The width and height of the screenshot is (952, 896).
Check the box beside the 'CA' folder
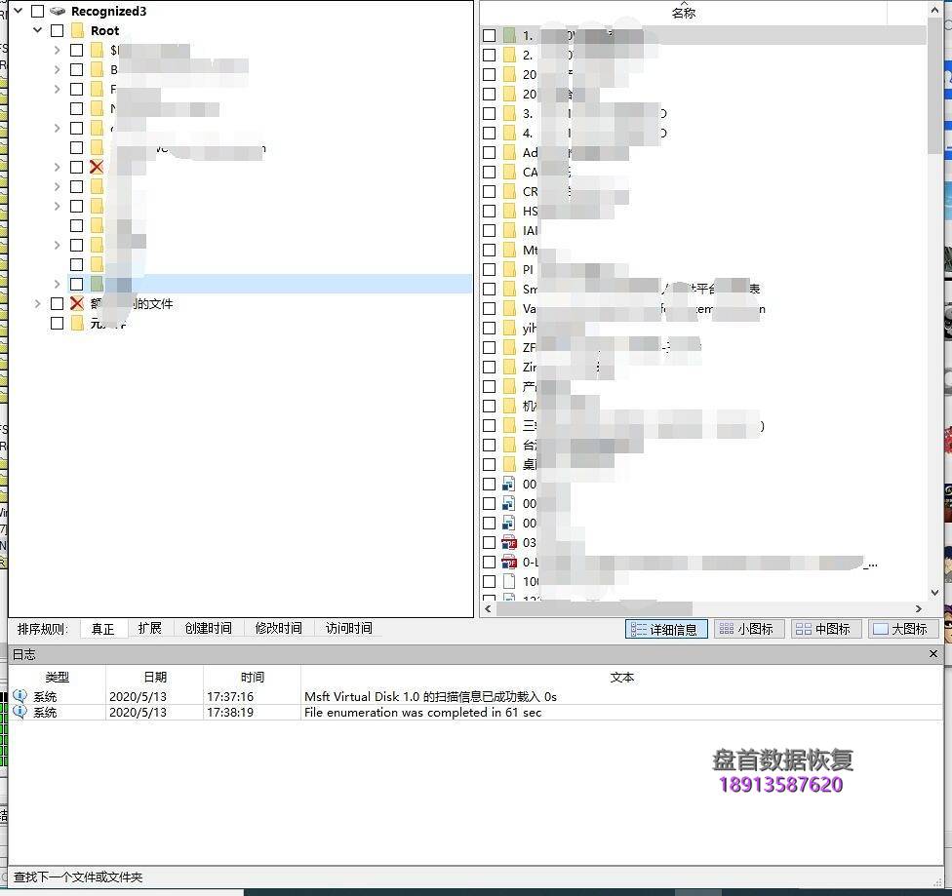point(490,172)
